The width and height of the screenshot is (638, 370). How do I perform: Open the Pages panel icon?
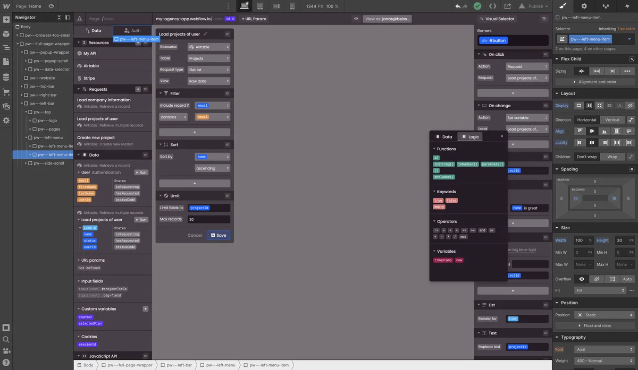[x=6, y=62]
